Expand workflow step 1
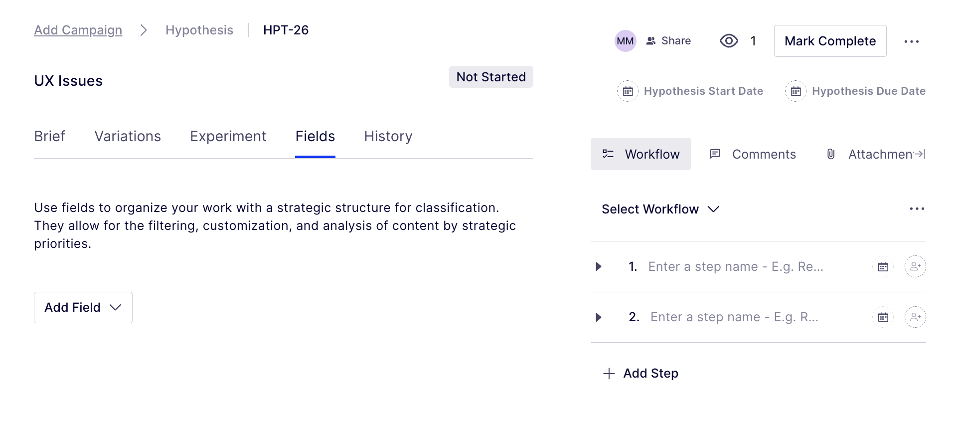 (x=599, y=267)
